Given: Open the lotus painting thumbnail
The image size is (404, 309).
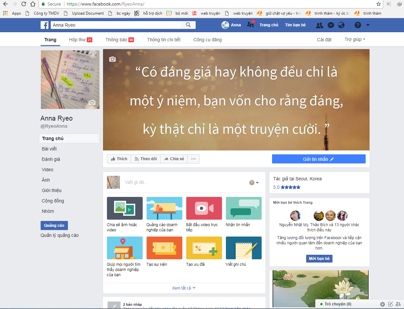Looking at the screenshot, I should pos(320,289).
